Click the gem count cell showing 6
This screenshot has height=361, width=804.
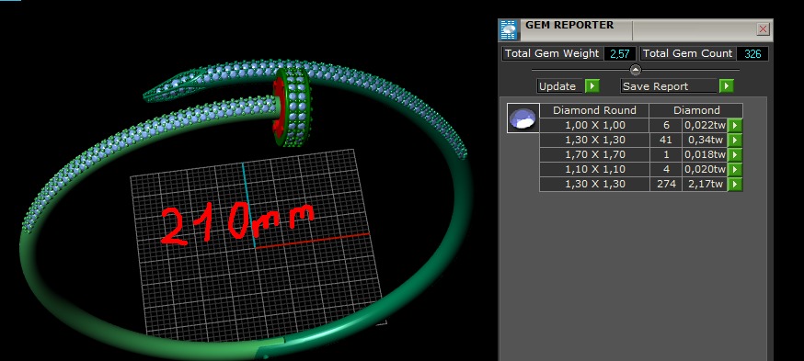click(x=666, y=125)
